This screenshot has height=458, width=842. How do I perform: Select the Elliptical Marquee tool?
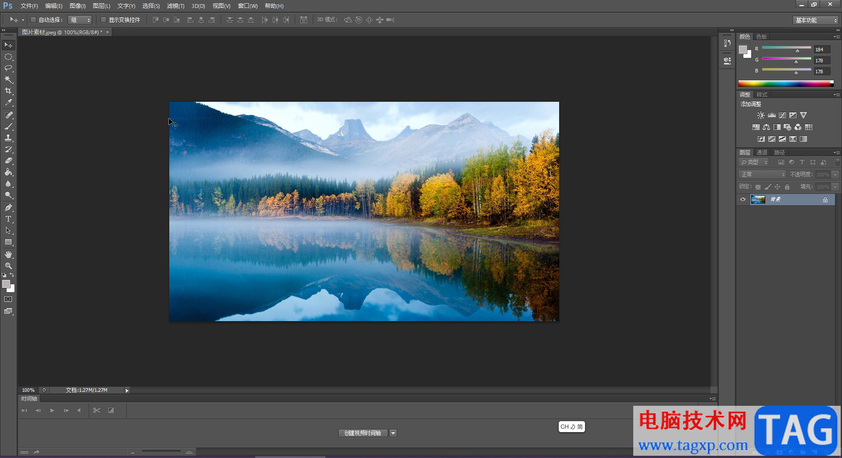coord(8,57)
